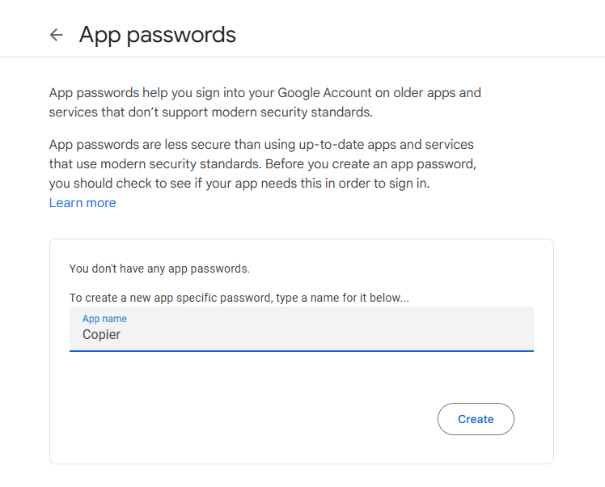The height and width of the screenshot is (487, 605).
Task: Click the blue underline beneath the App name field
Action: point(301,351)
